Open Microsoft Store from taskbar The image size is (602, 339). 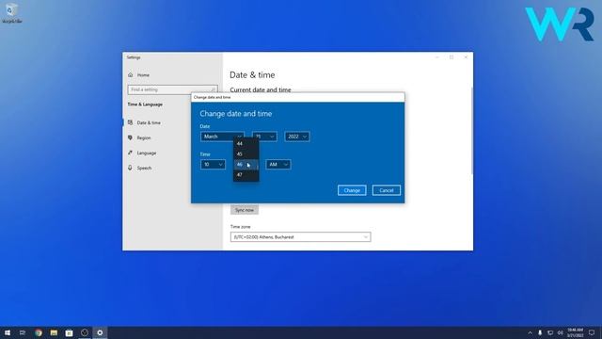click(x=69, y=332)
